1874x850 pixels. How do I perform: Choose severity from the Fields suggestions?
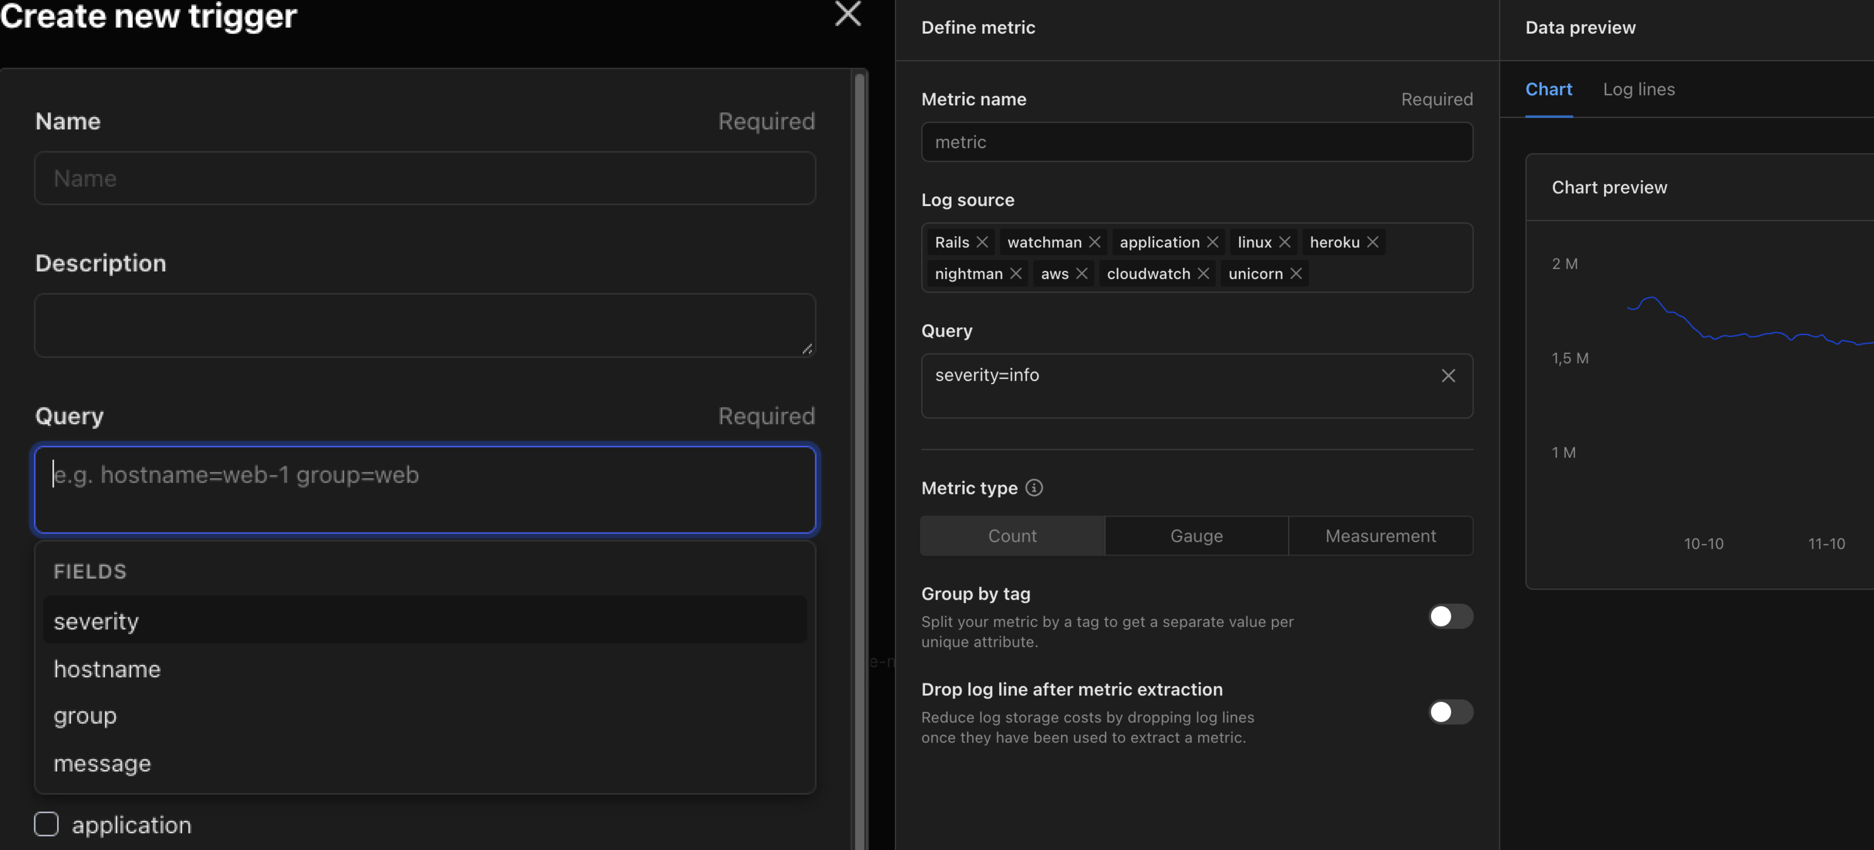(425, 620)
